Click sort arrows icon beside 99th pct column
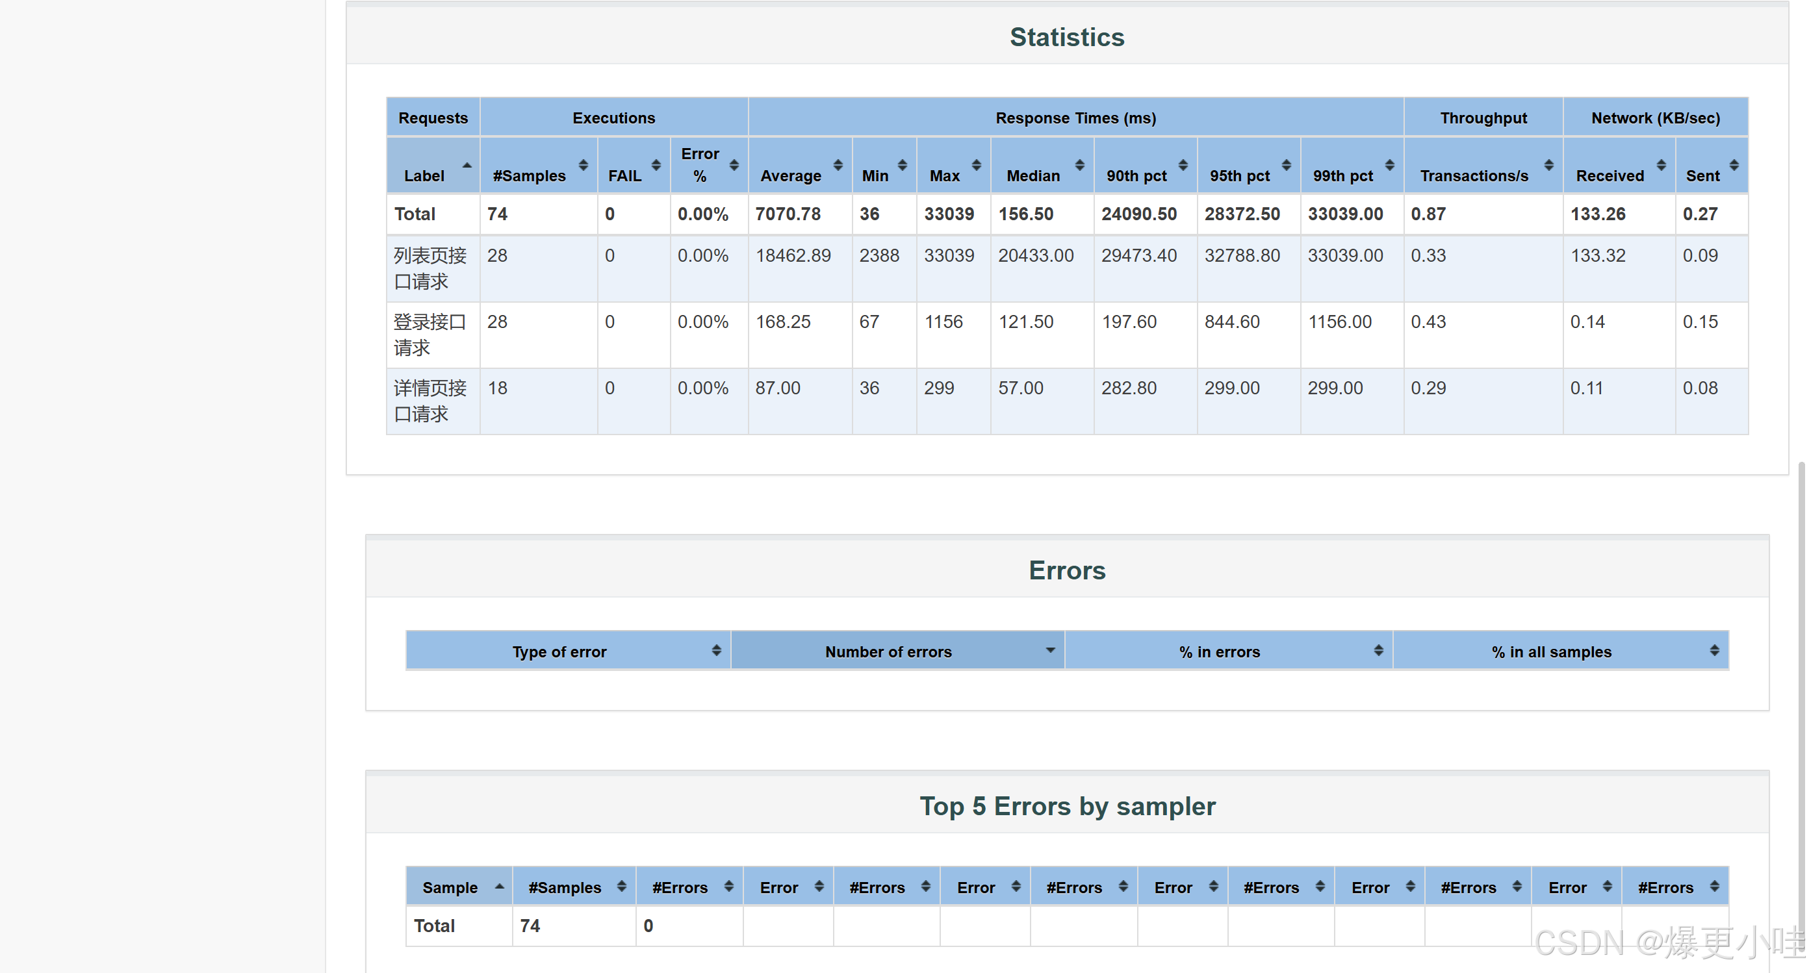Image resolution: width=1809 pixels, height=973 pixels. 1389,165
